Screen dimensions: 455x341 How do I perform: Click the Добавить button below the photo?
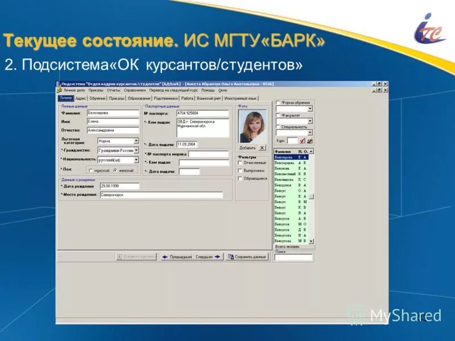coord(247,148)
